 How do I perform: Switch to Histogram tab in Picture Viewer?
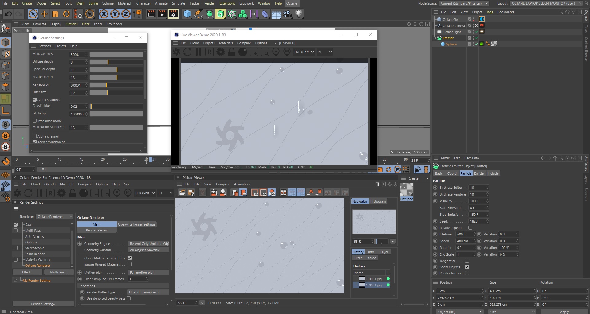378,201
